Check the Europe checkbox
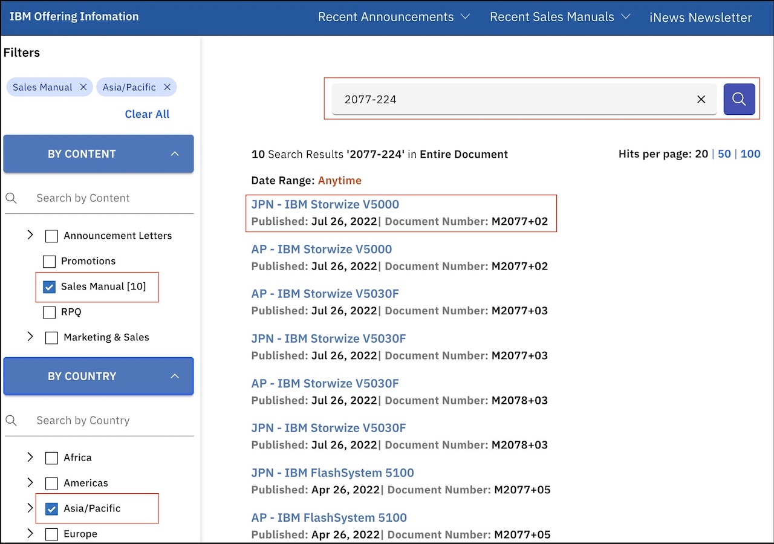774x544 pixels. (x=51, y=534)
